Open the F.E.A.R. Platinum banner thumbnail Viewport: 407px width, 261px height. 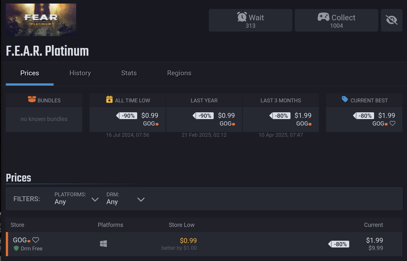point(41,20)
